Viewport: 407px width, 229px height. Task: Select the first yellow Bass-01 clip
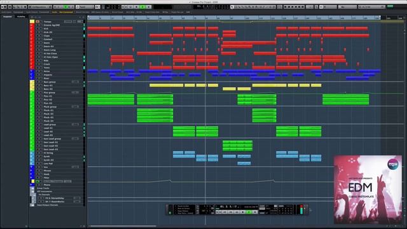[x=167, y=85]
